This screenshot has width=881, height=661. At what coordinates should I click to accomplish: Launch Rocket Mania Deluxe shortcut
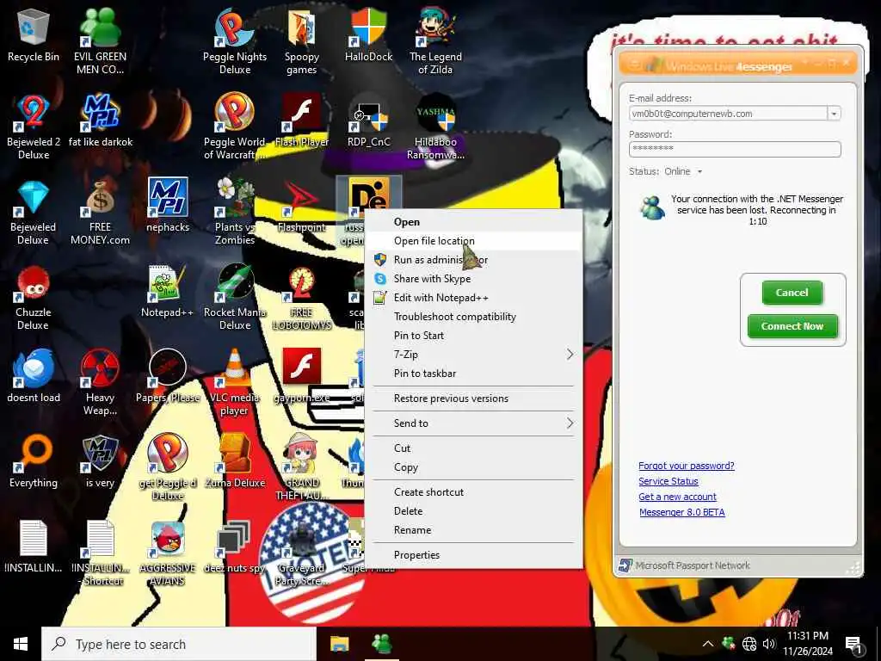point(235,297)
